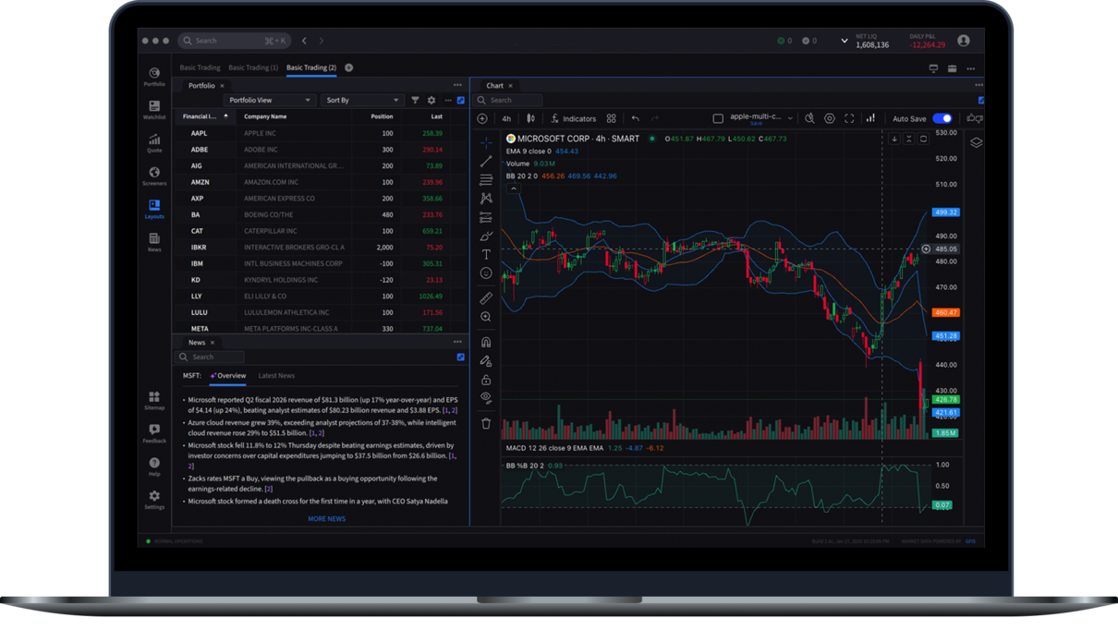The height and width of the screenshot is (642, 1118).
Task: Open the chart candle style icon
Action: (x=530, y=118)
